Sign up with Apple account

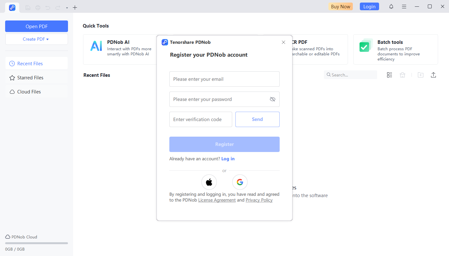point(209,182)
